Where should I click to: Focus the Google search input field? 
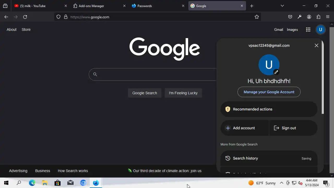pos(157,74)
